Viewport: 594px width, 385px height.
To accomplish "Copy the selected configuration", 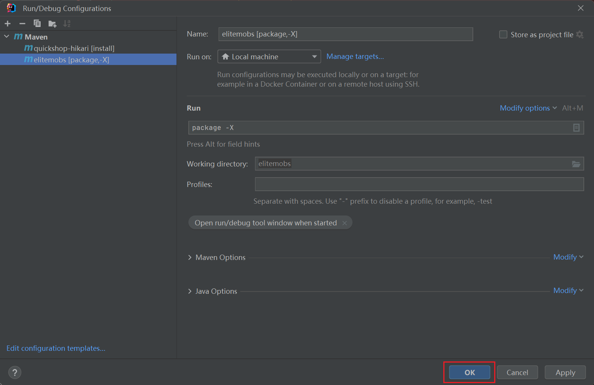I will pos(37,24).
